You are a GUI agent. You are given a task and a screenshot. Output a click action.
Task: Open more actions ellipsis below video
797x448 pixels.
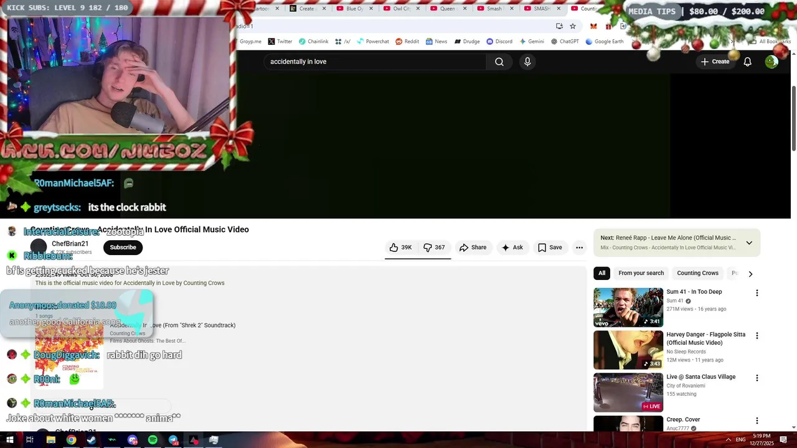pos(579,248)
